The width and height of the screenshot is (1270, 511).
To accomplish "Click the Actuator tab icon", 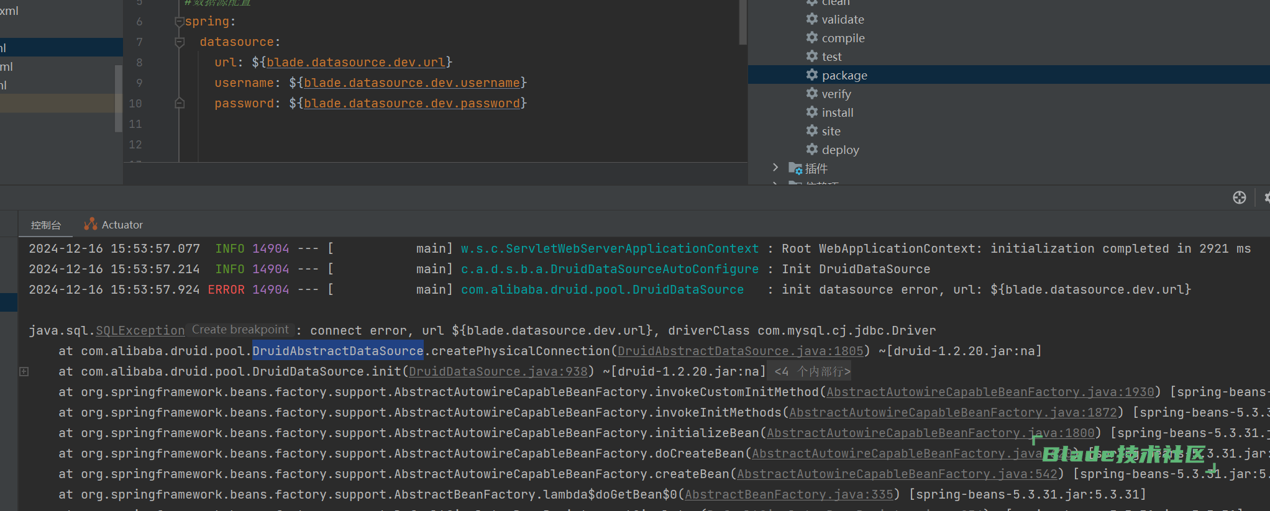I will [91, 224].
